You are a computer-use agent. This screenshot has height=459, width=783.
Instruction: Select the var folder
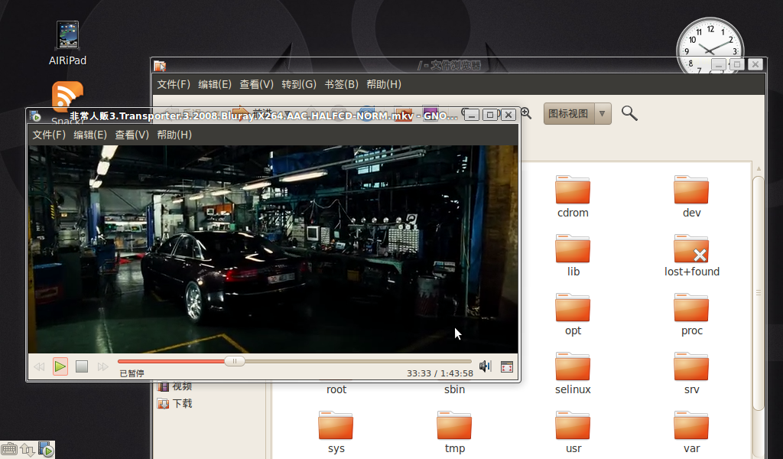[691, 432]
